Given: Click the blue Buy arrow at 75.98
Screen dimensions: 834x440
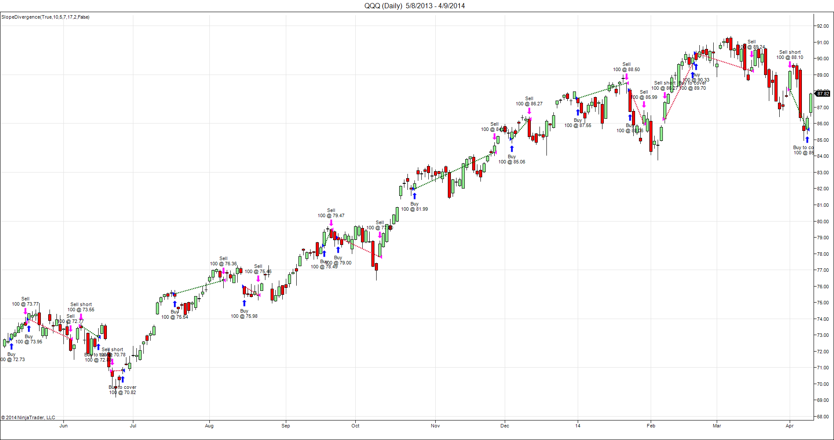Looking at the screenshot, I should pyautogui.click(x=244, y=303).
